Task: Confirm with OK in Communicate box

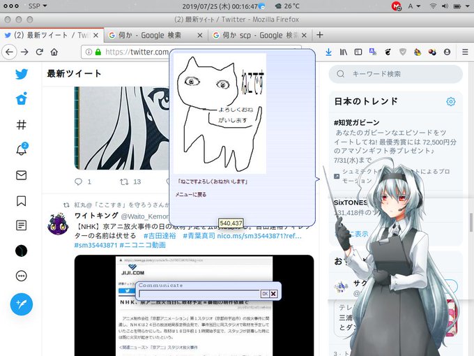Action: click(x=265, y=294)
